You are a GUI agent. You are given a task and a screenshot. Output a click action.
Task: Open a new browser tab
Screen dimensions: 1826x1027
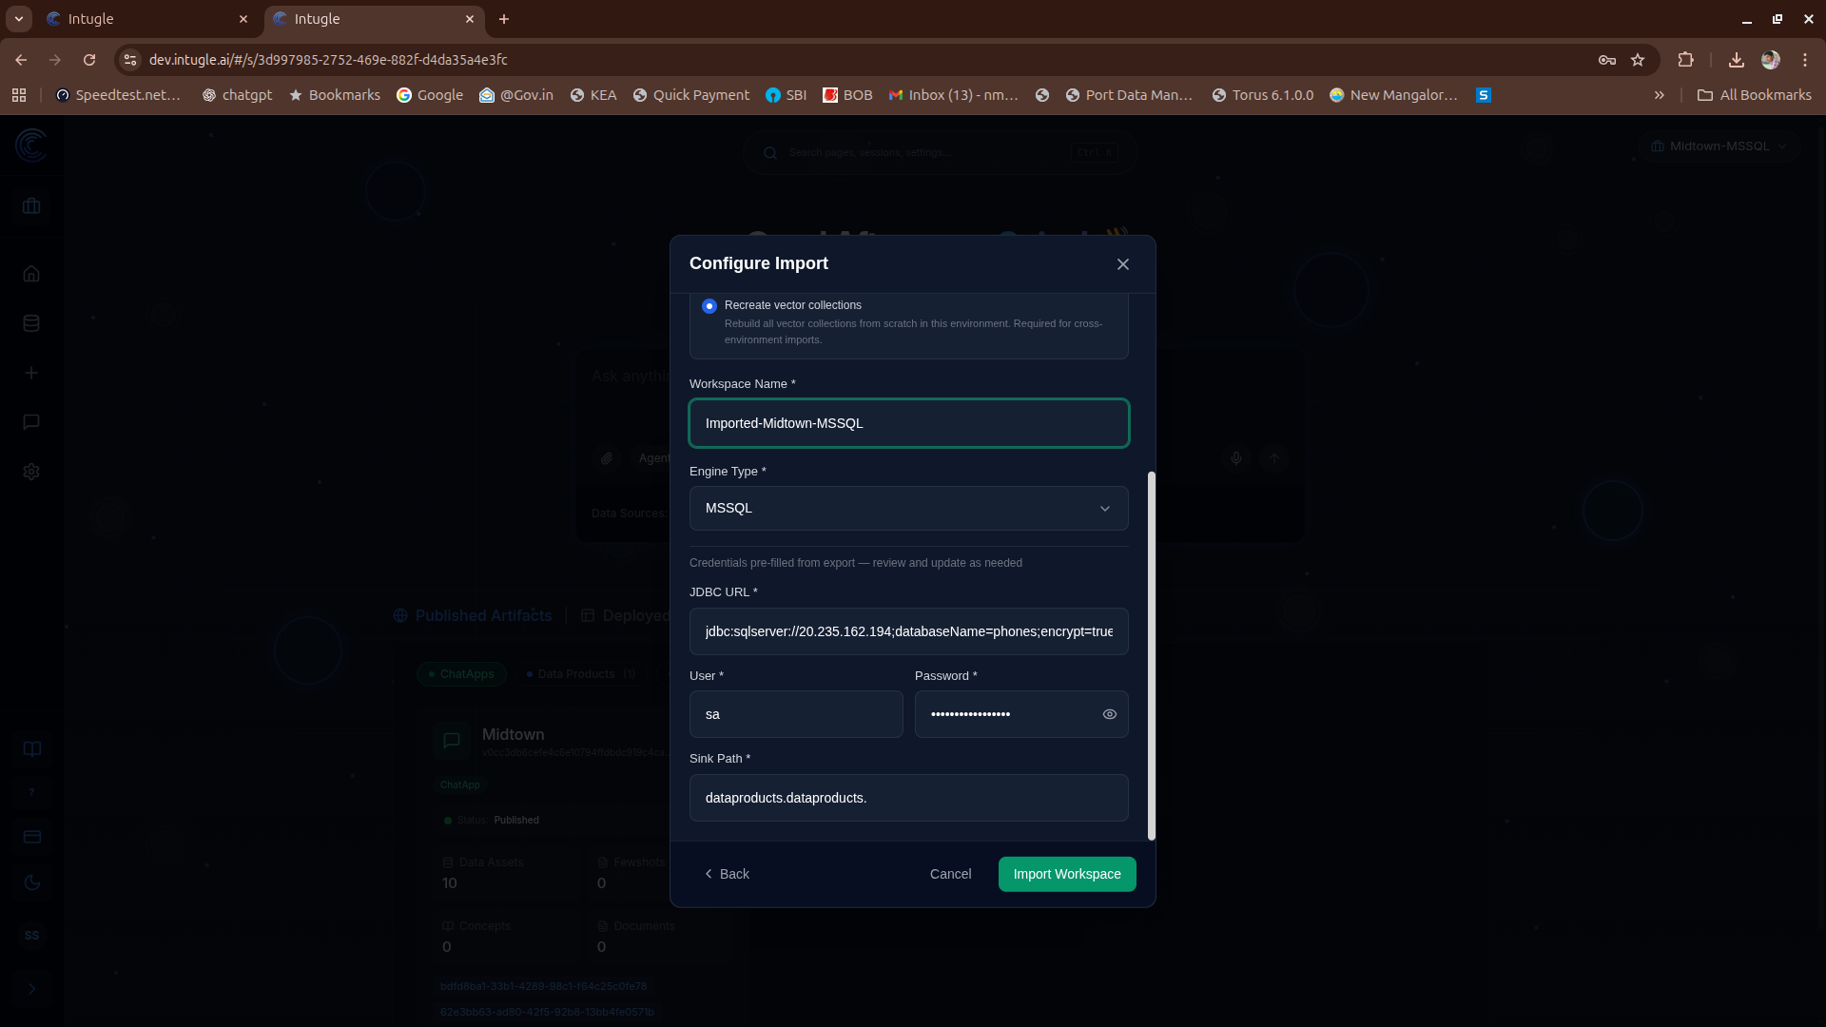504,19
